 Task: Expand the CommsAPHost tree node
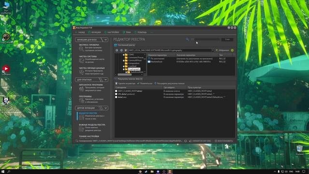pos(124,60)
